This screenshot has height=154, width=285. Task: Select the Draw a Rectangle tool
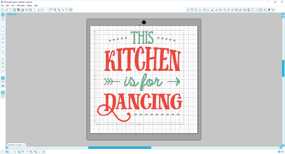point(3,27)
